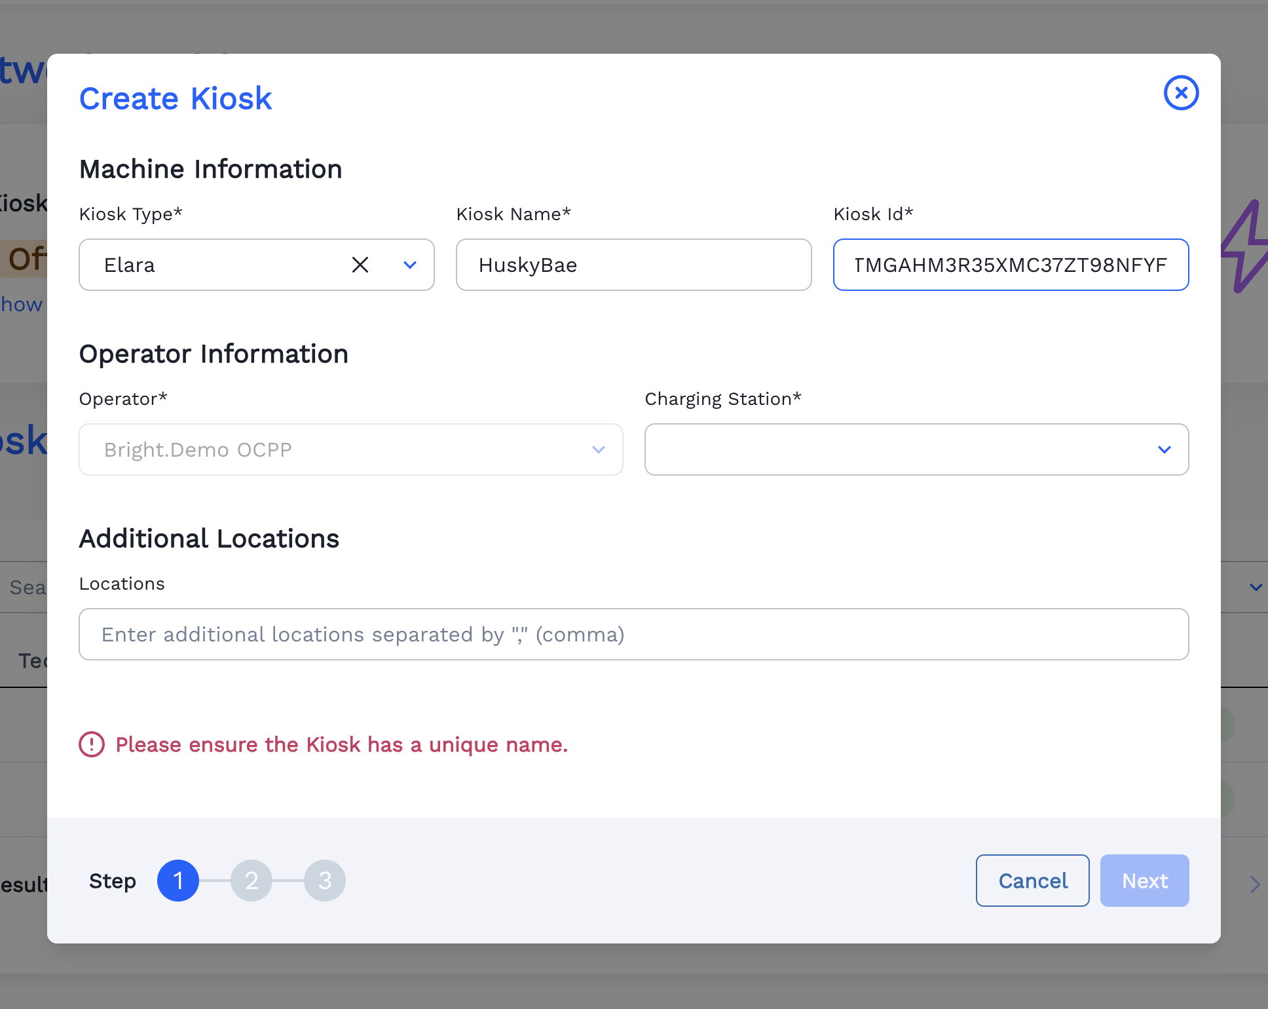
Task: Click the Kiosk Id input field
Action: [x=1010, y=265]
